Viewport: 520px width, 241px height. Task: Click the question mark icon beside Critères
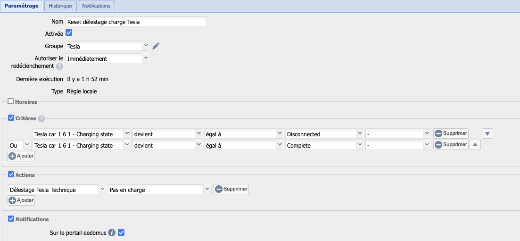click(41, 119)
